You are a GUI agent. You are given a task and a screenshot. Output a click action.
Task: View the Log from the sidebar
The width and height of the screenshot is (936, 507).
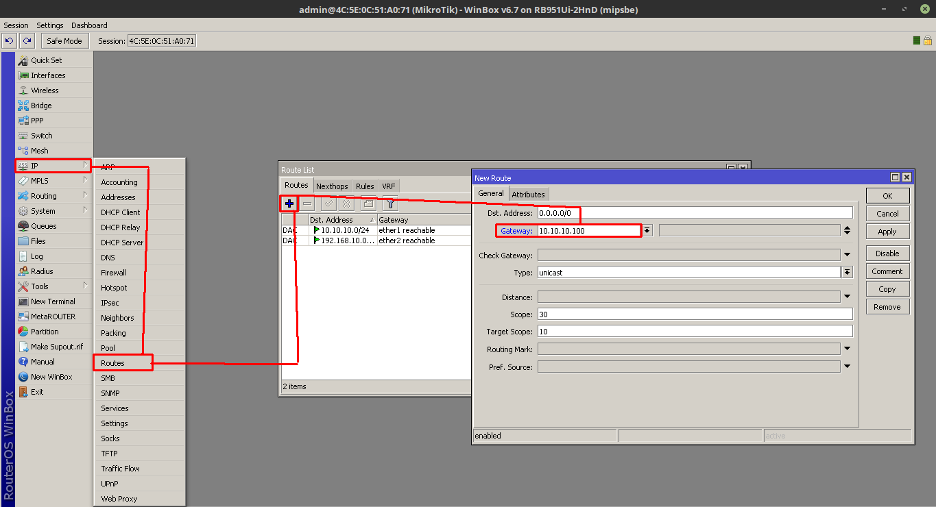click(x=54, y=256)
